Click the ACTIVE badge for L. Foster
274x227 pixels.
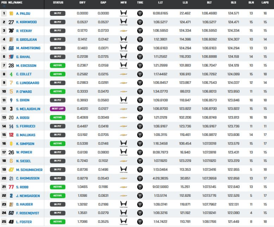pos(57,222)
